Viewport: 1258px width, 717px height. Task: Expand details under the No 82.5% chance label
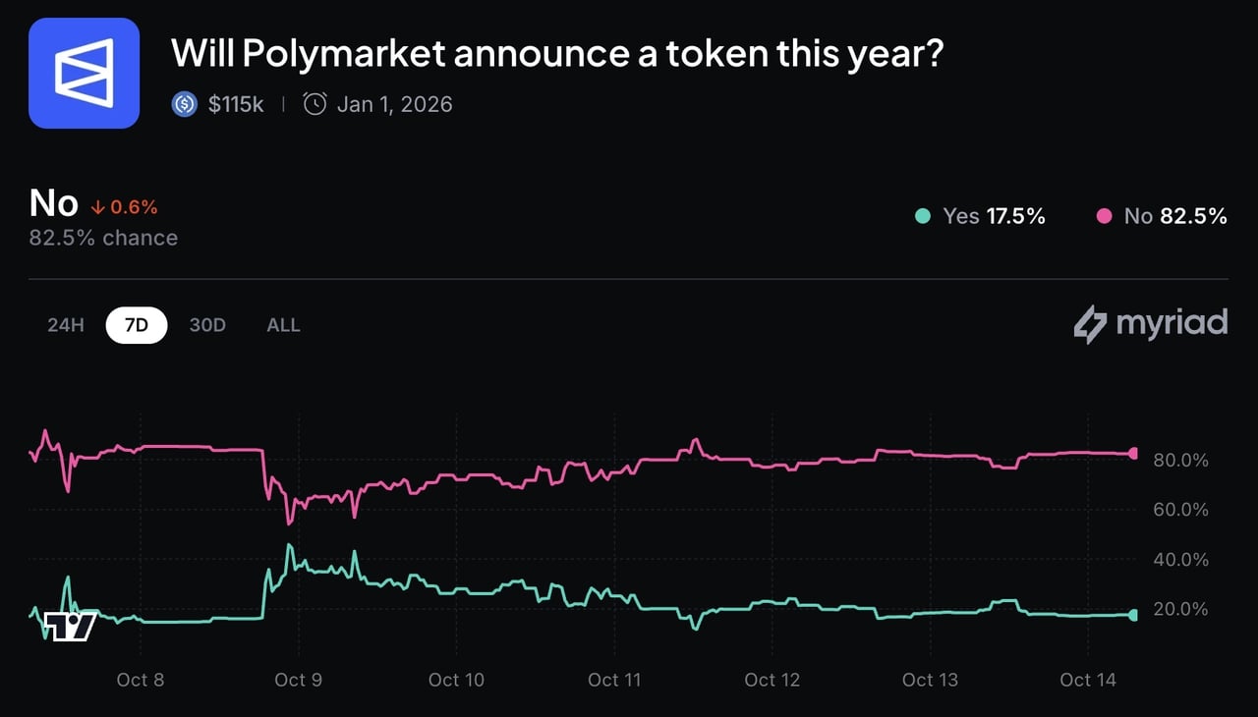[102, 237]
